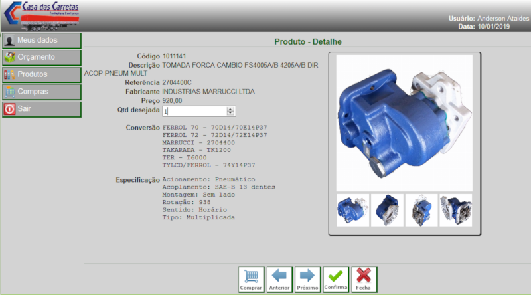Click the manufacturer INDUSTRIAS MARRUCCI LTDA
Image resolution: width=531 pixels, height=295 pixels.
click(208, 92)
